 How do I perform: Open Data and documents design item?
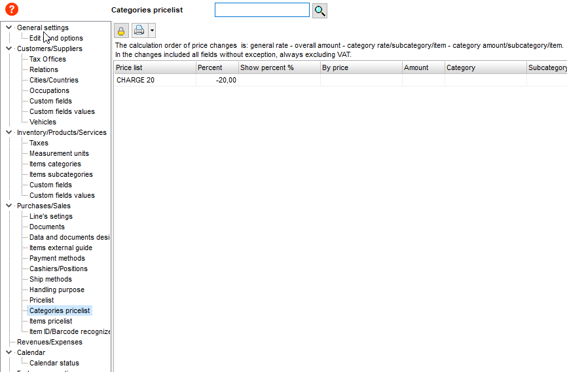(69, 237)
